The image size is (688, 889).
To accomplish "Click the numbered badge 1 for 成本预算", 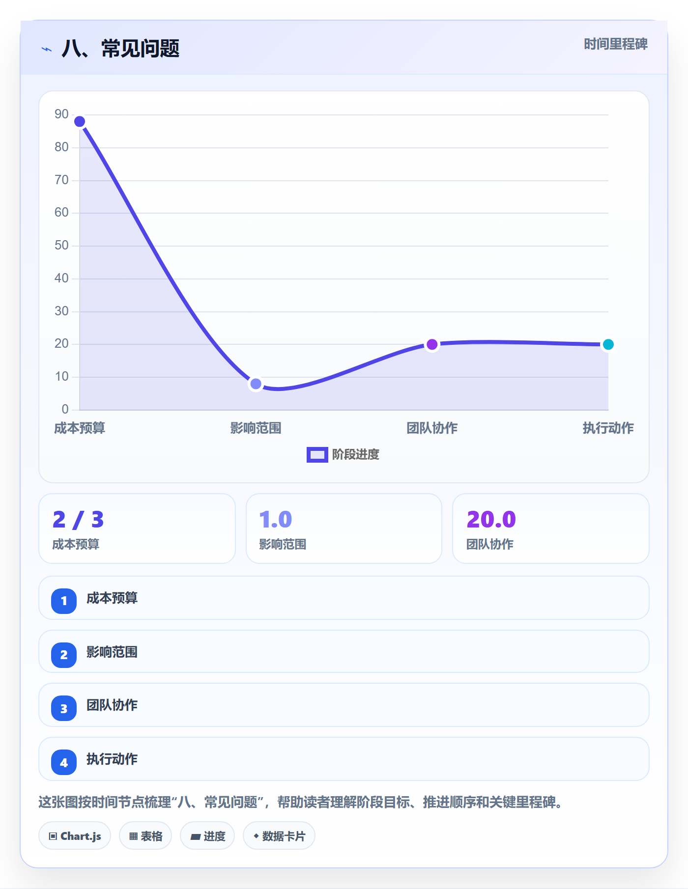I will point(64,601).
